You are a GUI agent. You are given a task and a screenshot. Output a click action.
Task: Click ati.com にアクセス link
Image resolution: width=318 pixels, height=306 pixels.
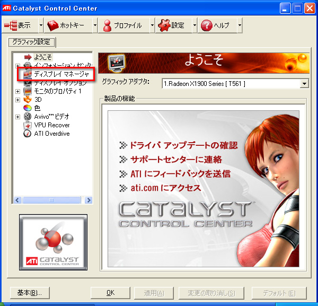(x=166, y=188)
